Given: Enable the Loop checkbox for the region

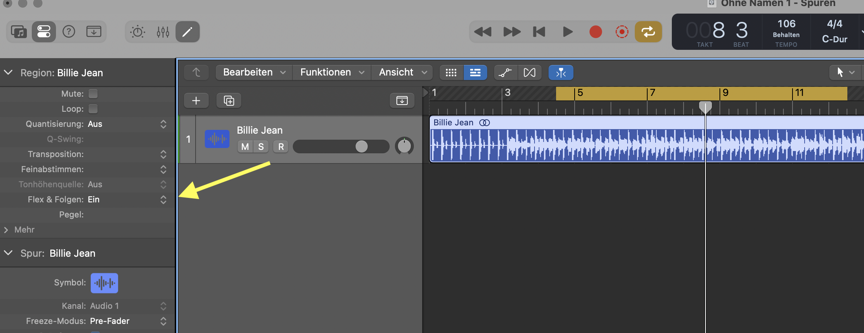Looking at the screenshot, I should click(93, 109).
